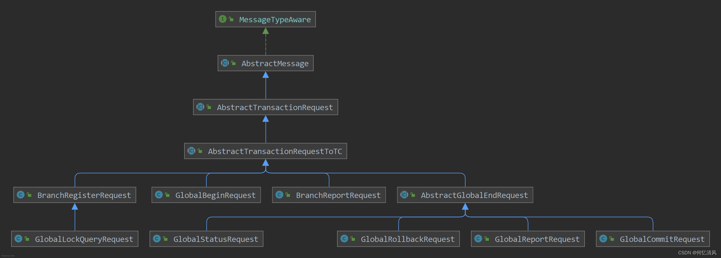Click the interface icon on MessageTypeAware
This screenshot has width=721, height=258.
tap(222, 19)
